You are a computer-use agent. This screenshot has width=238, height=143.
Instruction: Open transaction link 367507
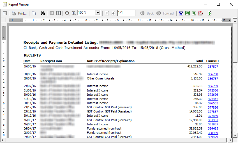[x=213, y=67]
